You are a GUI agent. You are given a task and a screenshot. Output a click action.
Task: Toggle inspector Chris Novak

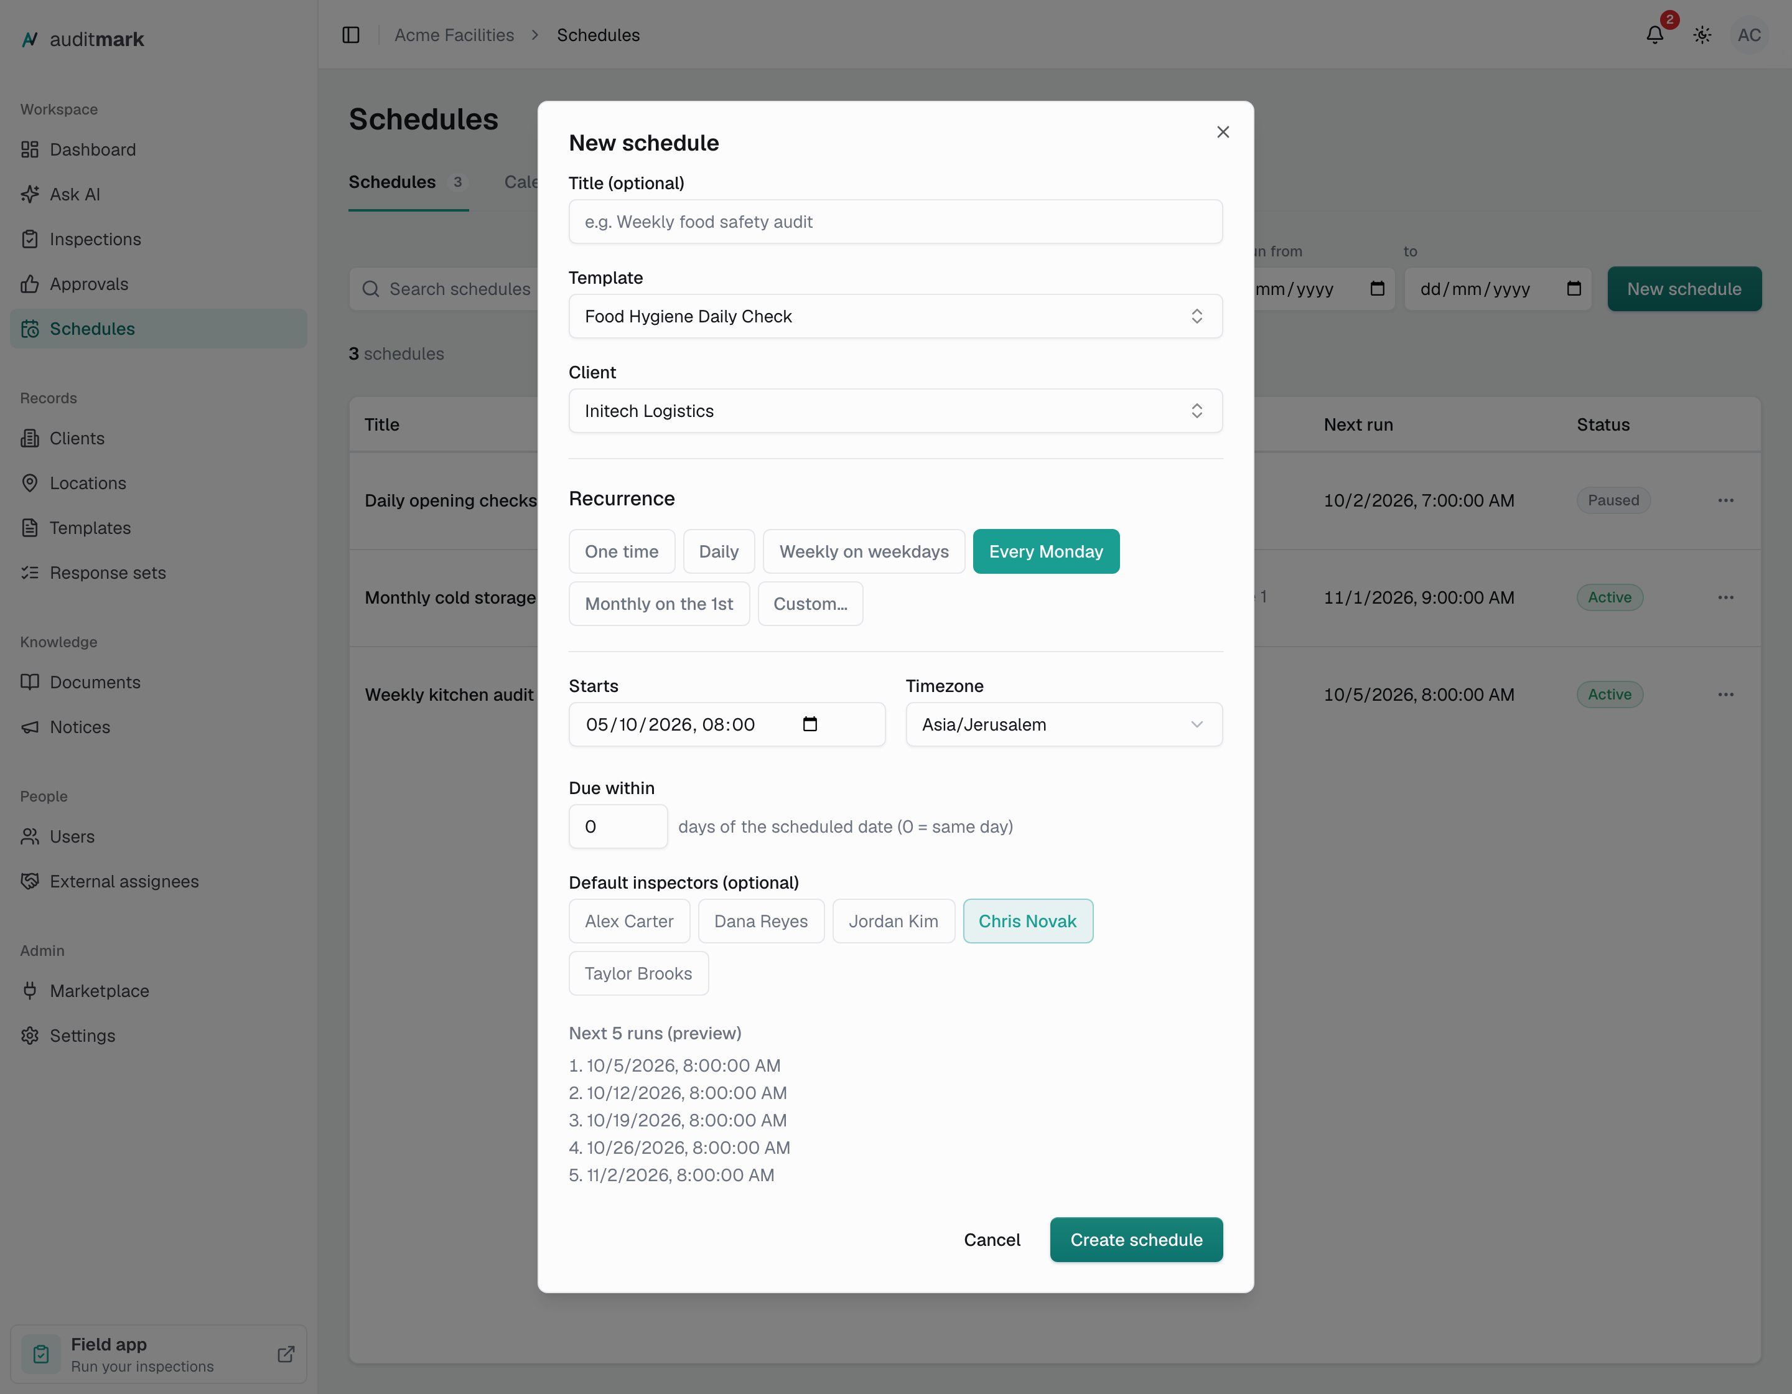point(1027,922)
